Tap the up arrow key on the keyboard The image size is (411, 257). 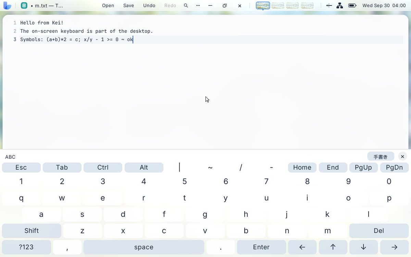coord(333,247)
